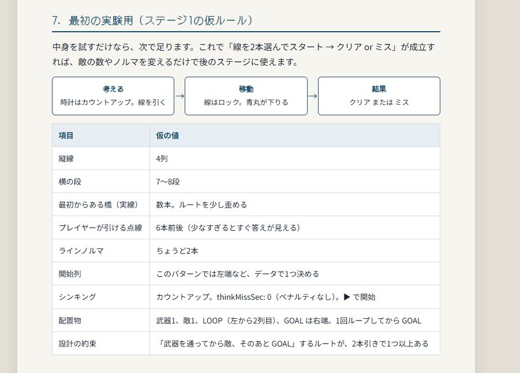Click the 項目 column header
Viewport: 520px width, 373px height.
click(101, 135)
